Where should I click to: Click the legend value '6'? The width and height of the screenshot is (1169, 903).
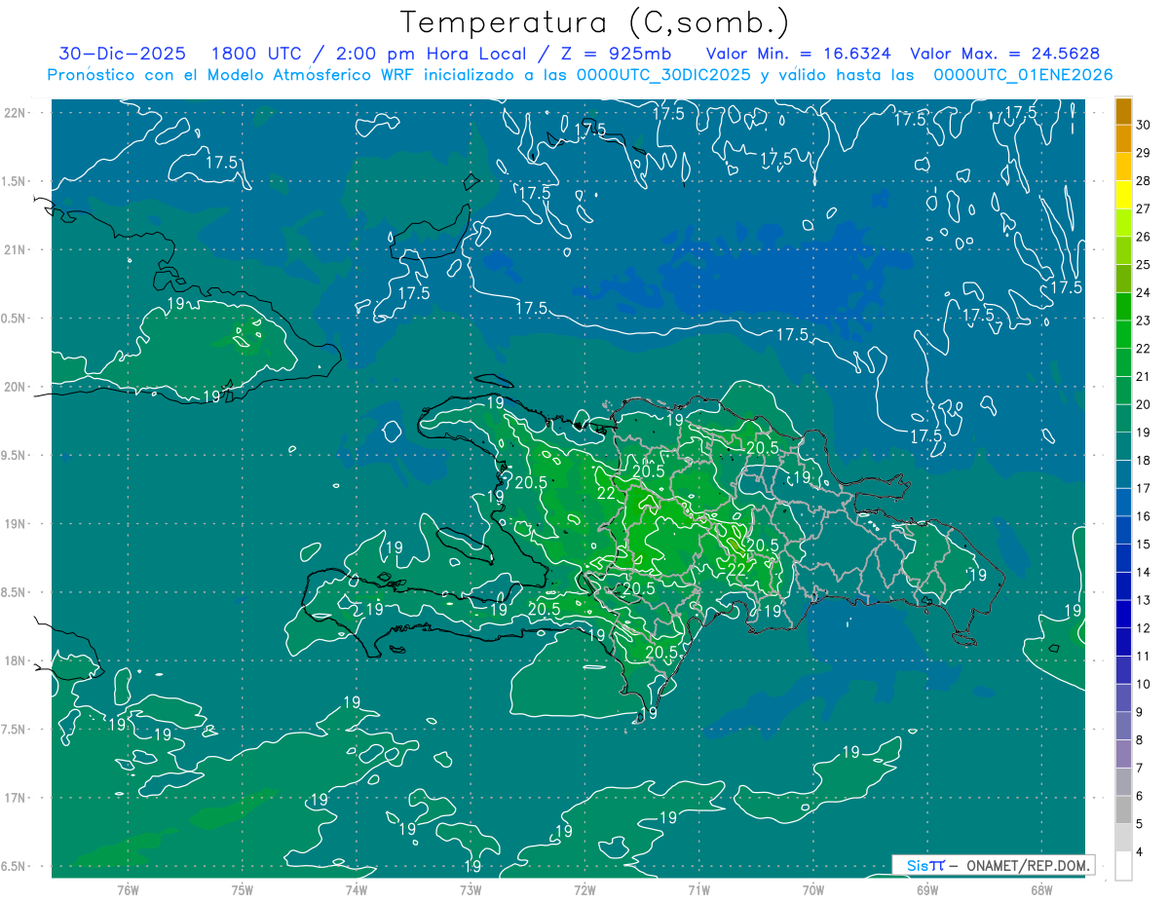[1141, 796]
